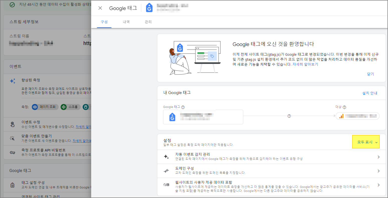This screenshot has width=388, height=198.
Task: Click the Google tag logo in header
Action: pos(149,8)
